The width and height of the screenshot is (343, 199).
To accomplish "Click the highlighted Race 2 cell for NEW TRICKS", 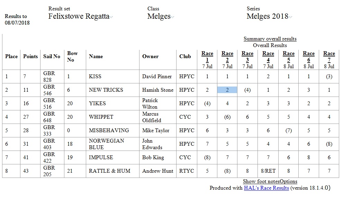I will (227, 90).
